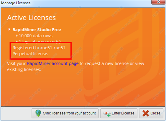Click the Close button at bottom right
The width and height of the screenshot is (166, 121).
tap(151, 113)
